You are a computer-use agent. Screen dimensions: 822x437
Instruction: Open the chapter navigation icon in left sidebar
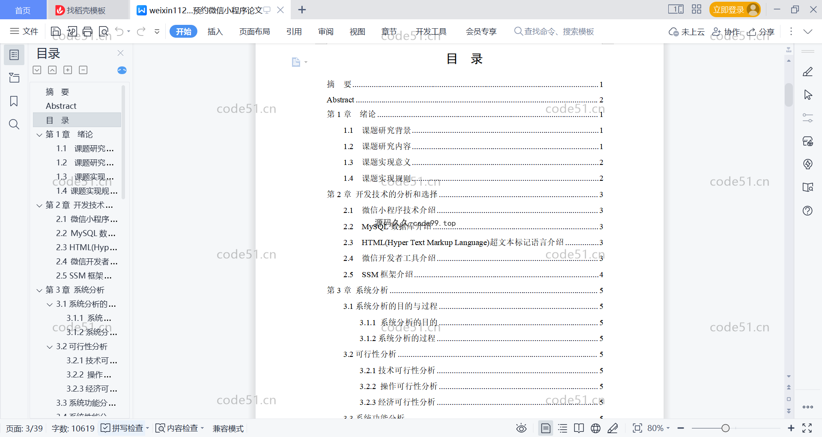(x=14, y=78)
